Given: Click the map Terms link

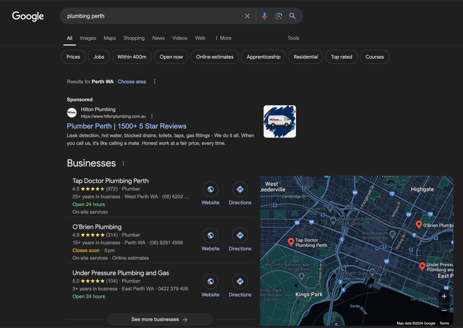Looking at the screenshot, I should (x=444, y=323).
